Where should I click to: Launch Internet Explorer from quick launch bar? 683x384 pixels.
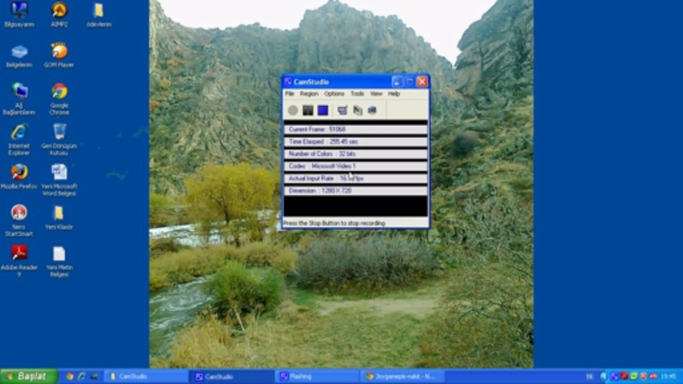(x=82, y=377)
